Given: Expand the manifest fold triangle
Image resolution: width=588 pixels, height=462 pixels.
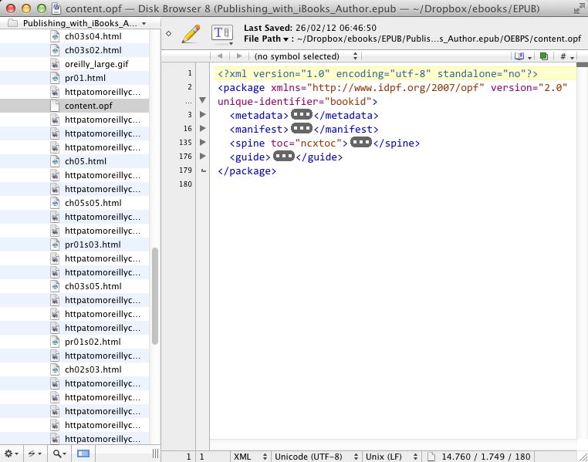Looking at the screenshot, I should point(202,128).
